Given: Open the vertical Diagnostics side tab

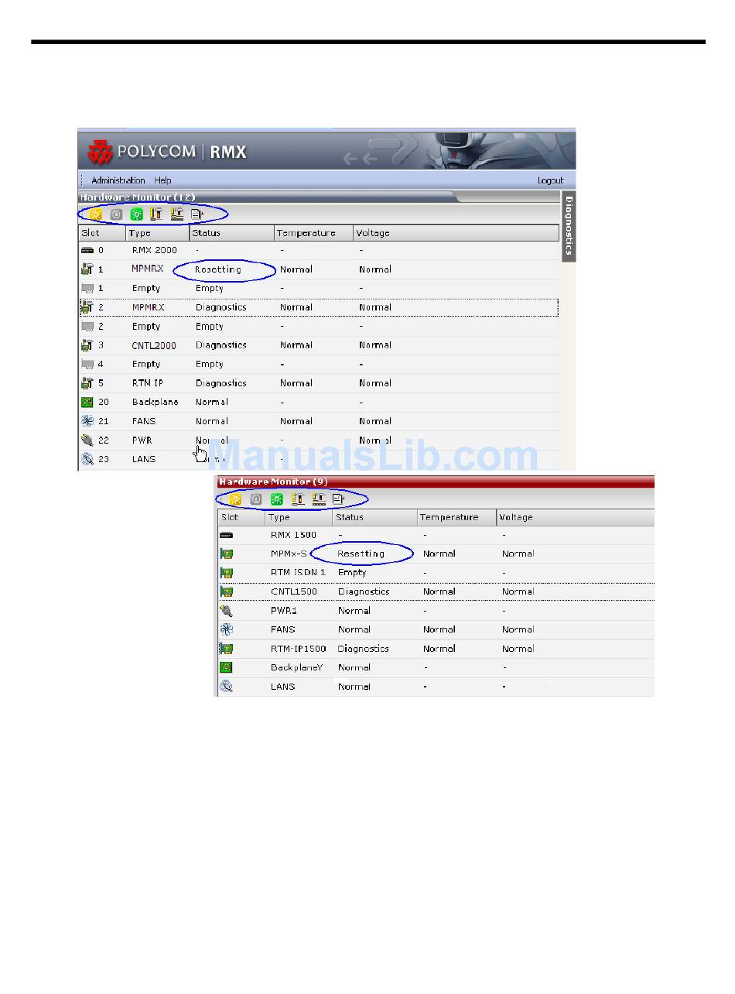Looking at the screenshot, I should pos(569,226).
